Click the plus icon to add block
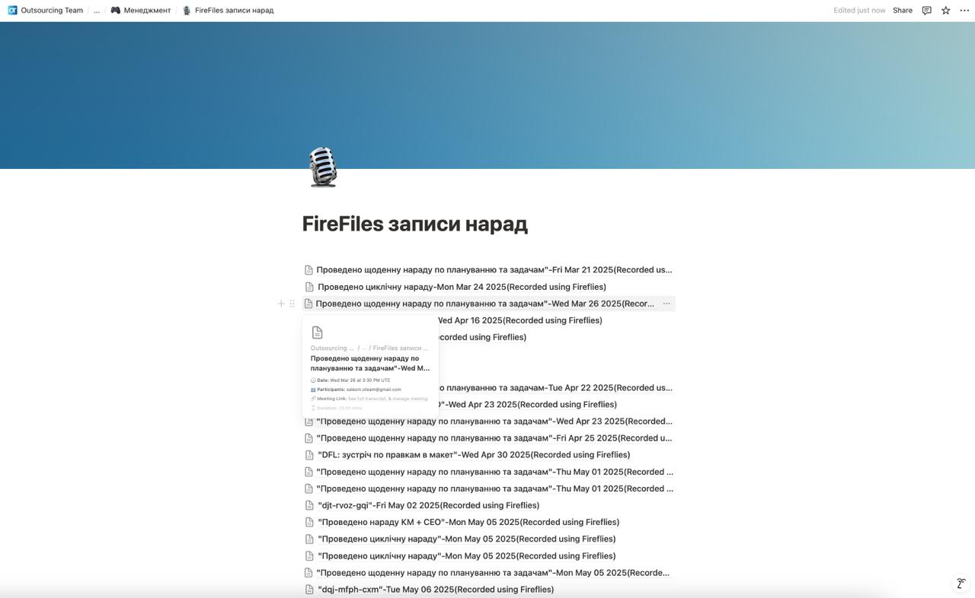The height and width of the screenshot is (598, 975). [281, 304]
